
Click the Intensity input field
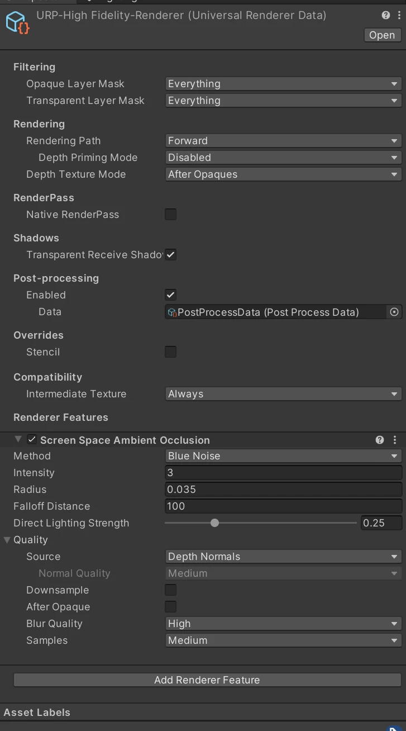pyautogui.click(x=283, y=473)
